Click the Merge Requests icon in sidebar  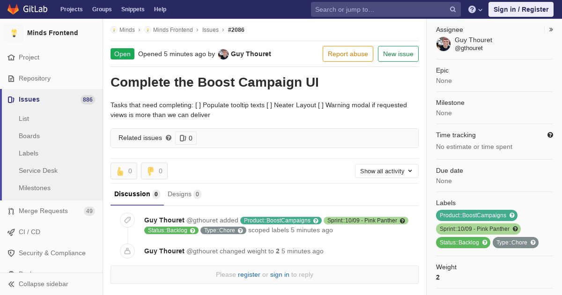[11, 211]
